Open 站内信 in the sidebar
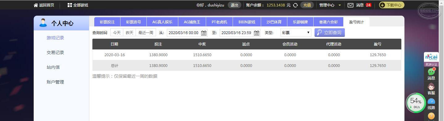Screen dimensions: 444x121 (53, 67)
